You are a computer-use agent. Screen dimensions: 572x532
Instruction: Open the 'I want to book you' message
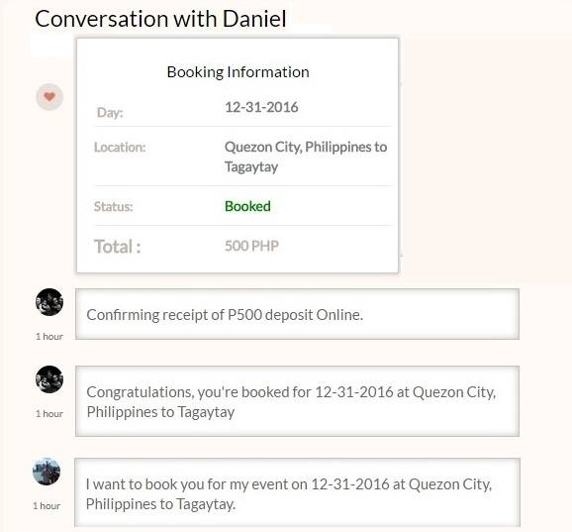point(297,492)
